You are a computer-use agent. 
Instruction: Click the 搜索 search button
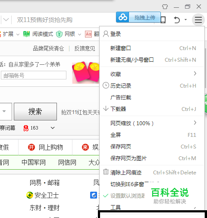(x=35, y=111)
